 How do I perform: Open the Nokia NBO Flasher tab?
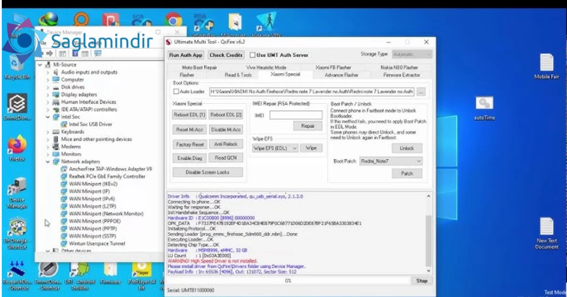click(x=399, y=67)
